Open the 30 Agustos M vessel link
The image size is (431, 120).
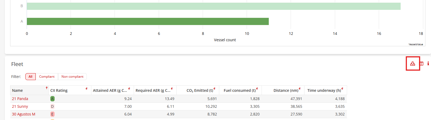(x=23, y=114)
